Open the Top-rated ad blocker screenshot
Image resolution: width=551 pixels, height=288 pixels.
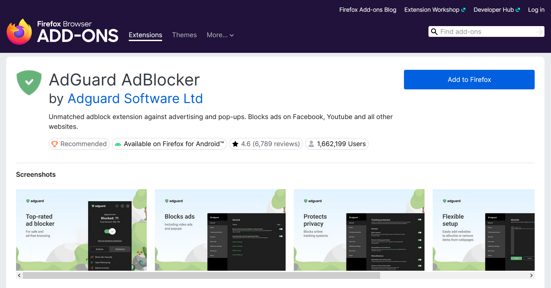tap(81, 230)
